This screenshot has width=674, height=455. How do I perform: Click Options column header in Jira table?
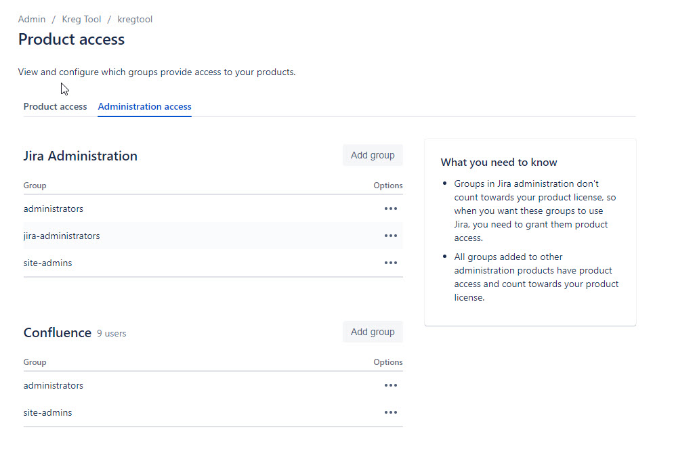pyautogui.click(x=387, y=186)
